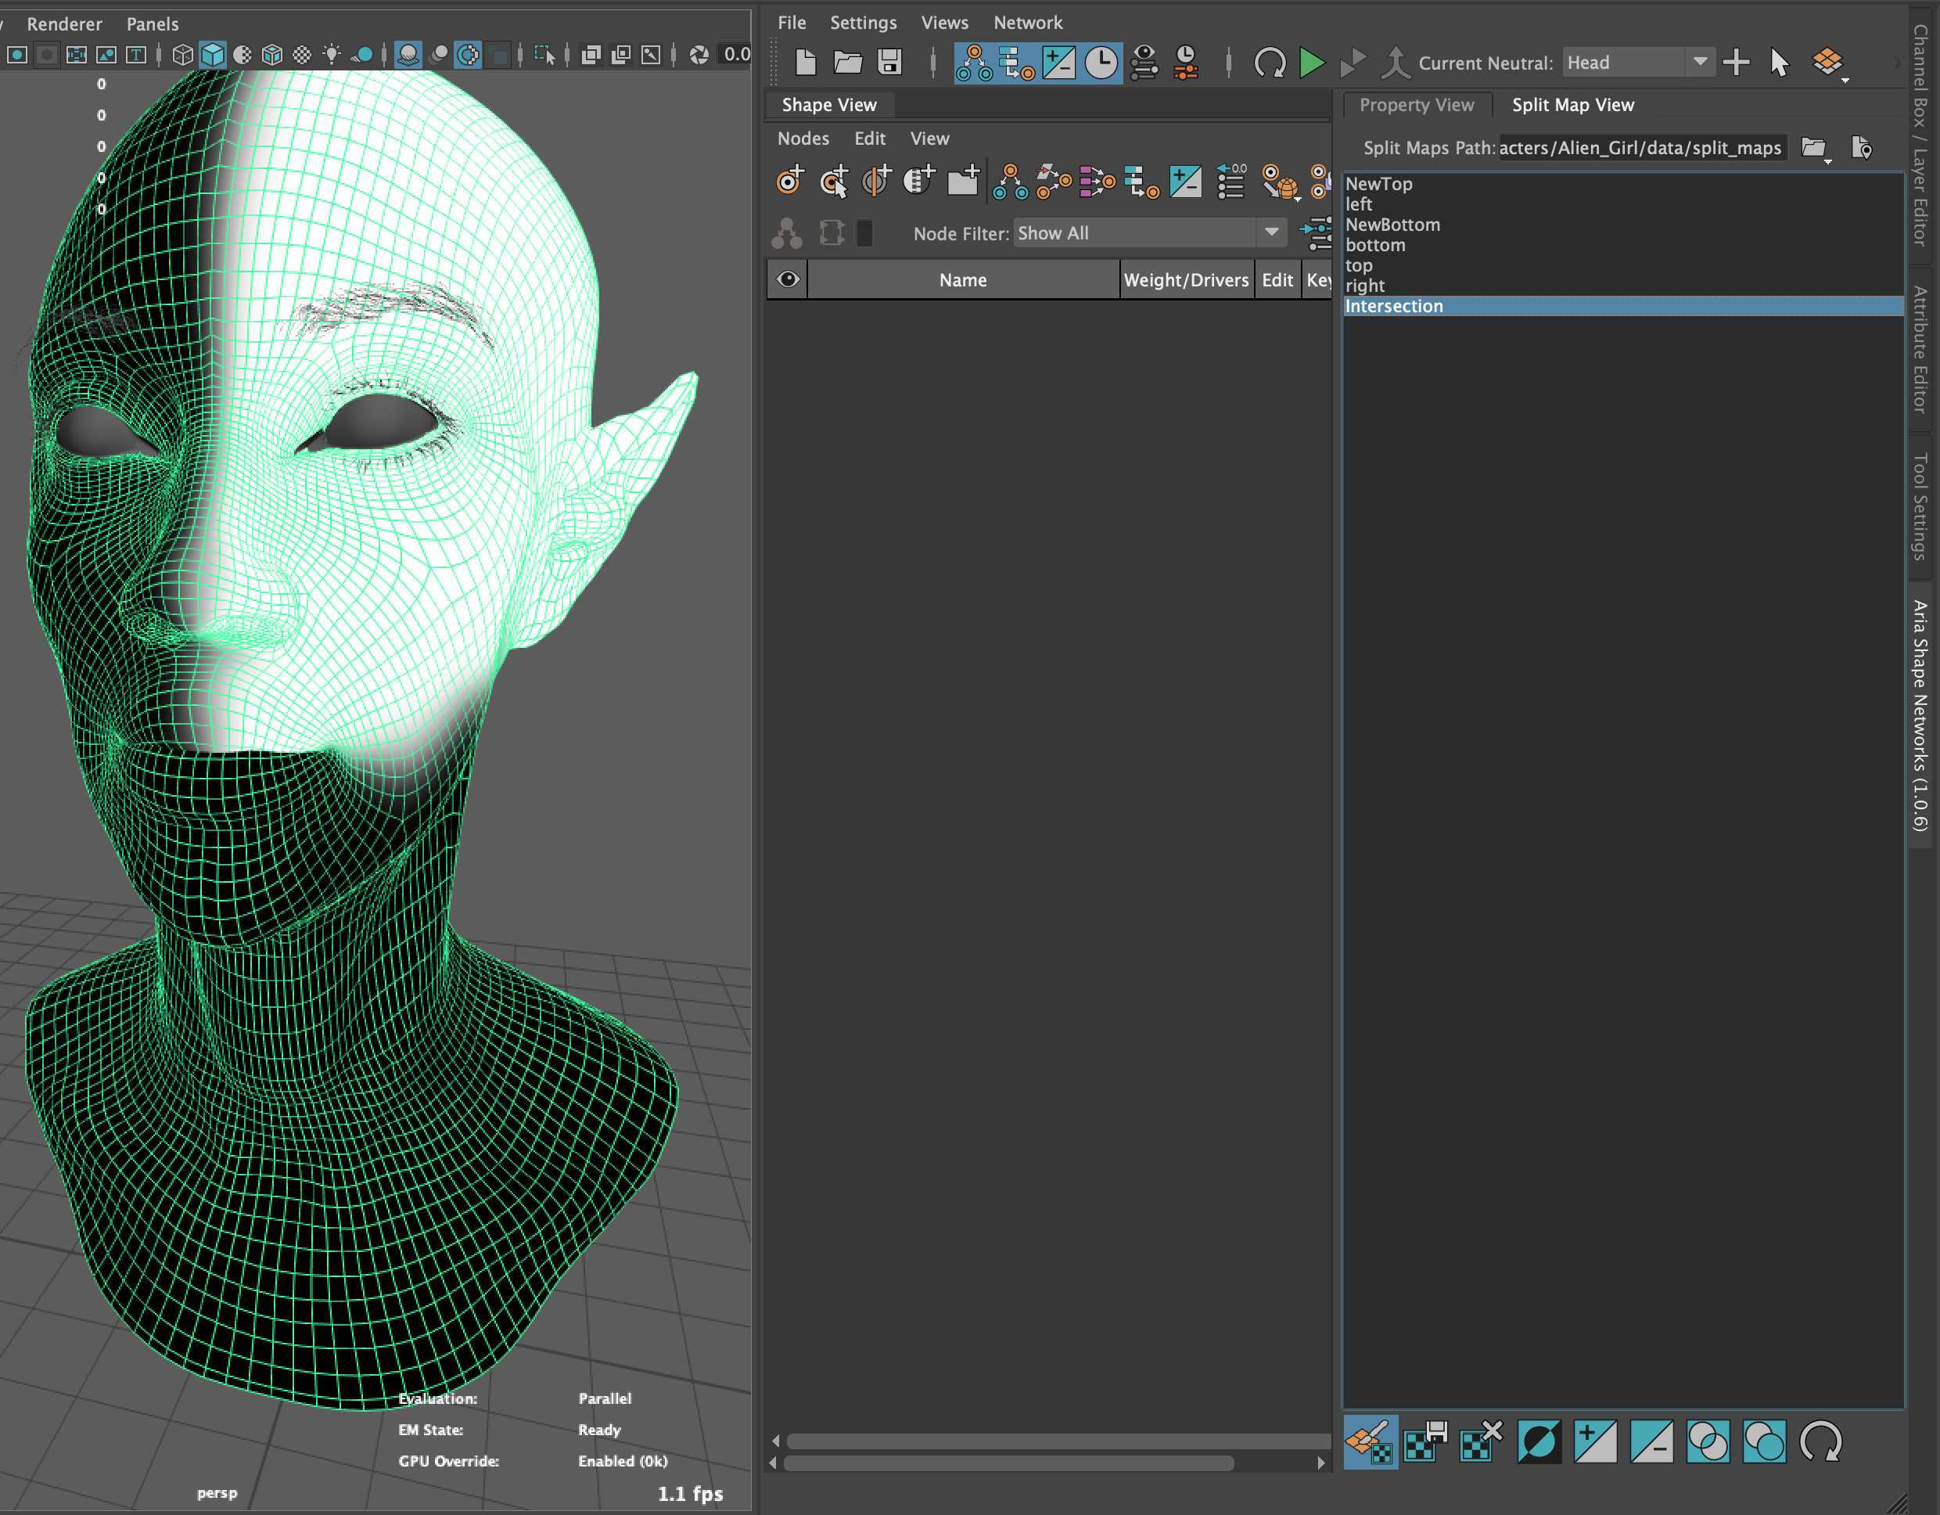Click the circle union map icon
The image size is (1940, 1515).
(1764, 1441)
